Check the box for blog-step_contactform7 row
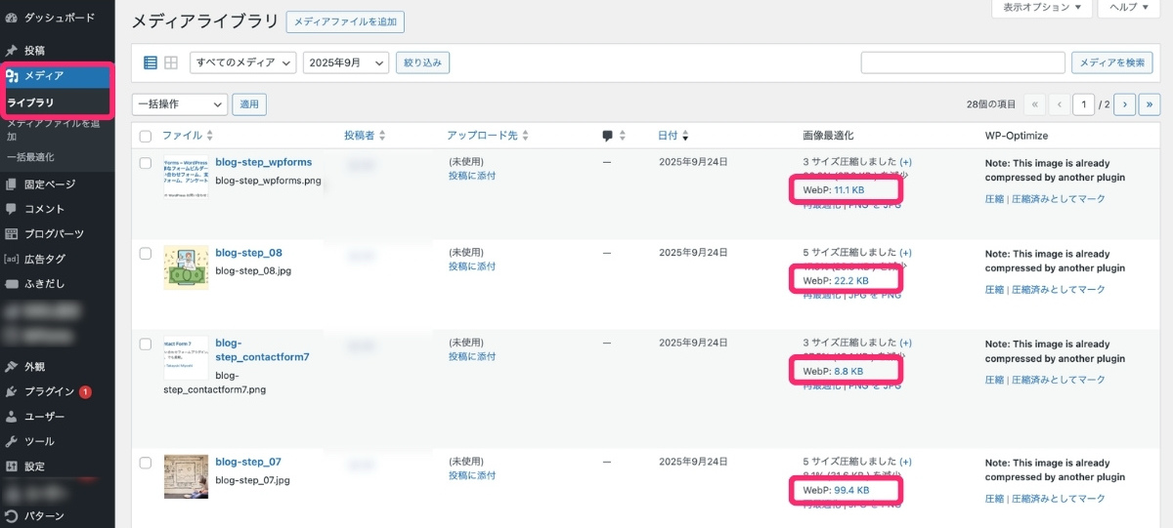The width and height of the screenshot is (1173, 528). tap(146, 344)
